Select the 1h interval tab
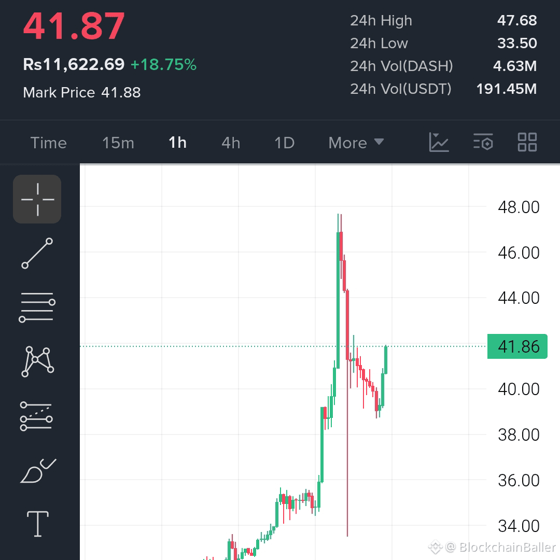 177,143
